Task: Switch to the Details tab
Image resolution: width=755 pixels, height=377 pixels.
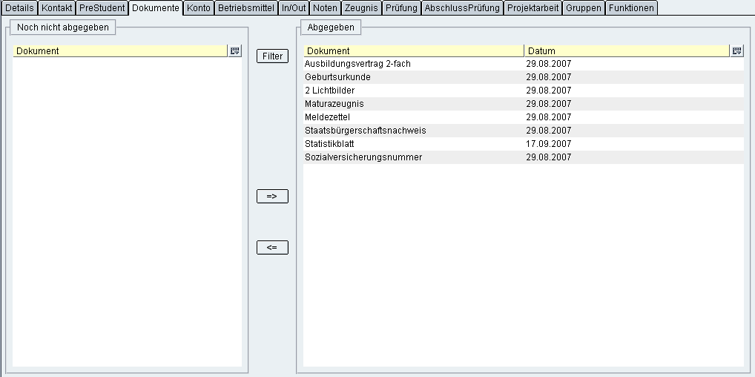Action: 19,8
